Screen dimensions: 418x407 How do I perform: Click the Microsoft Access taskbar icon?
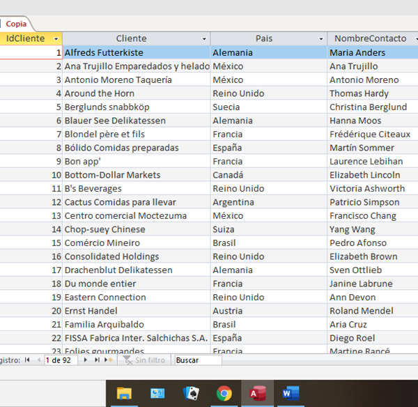[x=257, y=394]
